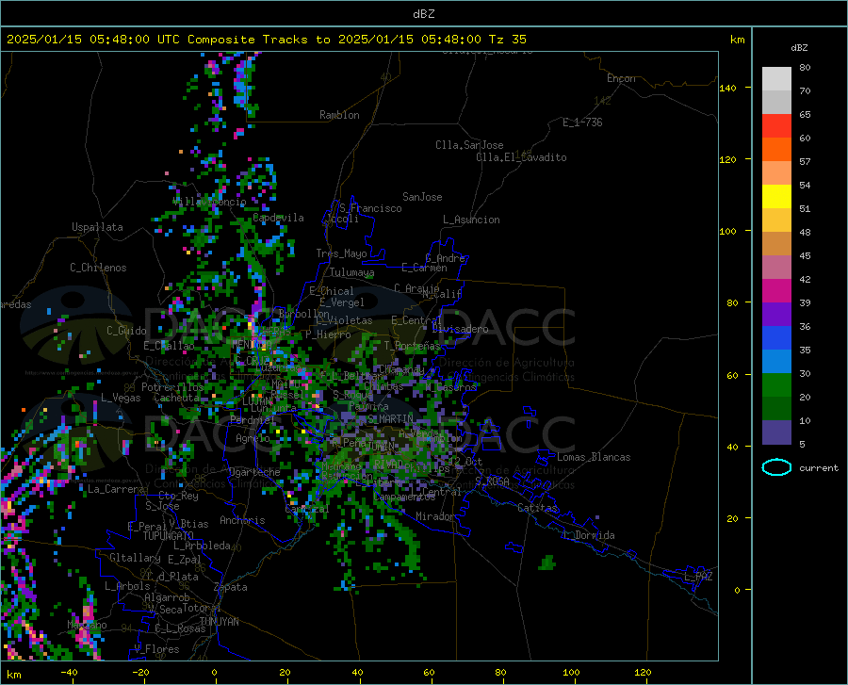Click the C_Chilenos label
The image size is (848, 685).
coord(98,268)
